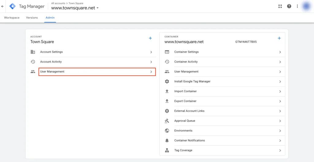Viewport: 314px width, 162px height.
Task: Click the Account Settings building icon
Action: (x=33, y=52)
